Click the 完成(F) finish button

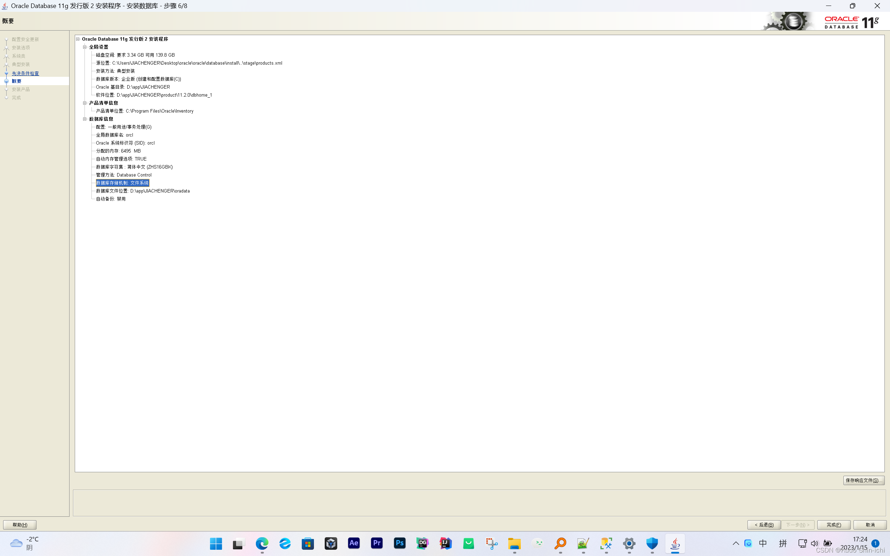point(834,525)
